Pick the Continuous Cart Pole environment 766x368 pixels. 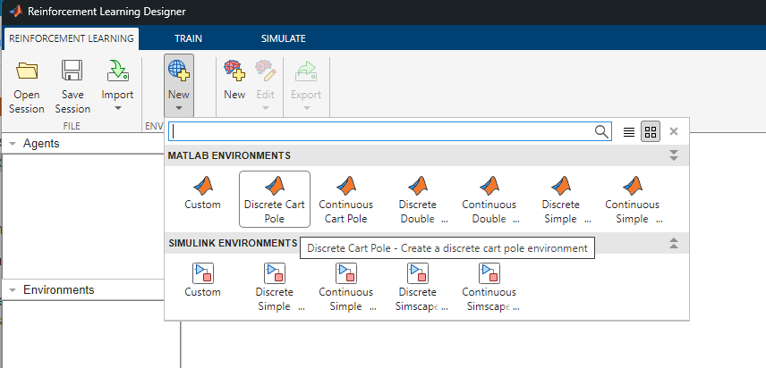point(345,187)
